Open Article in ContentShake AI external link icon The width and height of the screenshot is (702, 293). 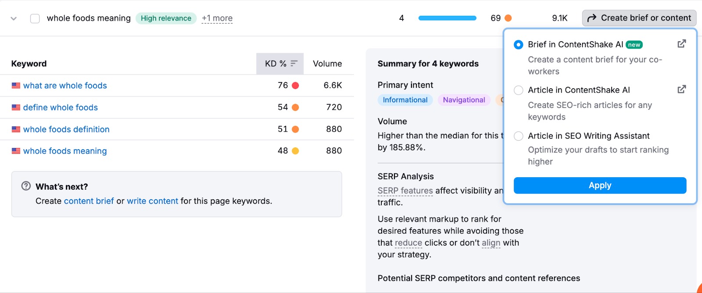[681, 89]
